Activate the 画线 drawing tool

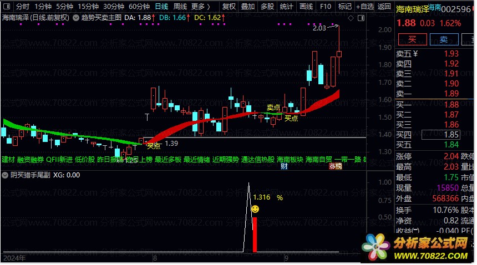(x=306, y=7)
